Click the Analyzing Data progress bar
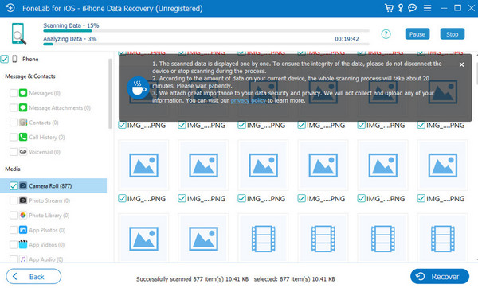Screen dimensions: 478x288 pos(206,44)
